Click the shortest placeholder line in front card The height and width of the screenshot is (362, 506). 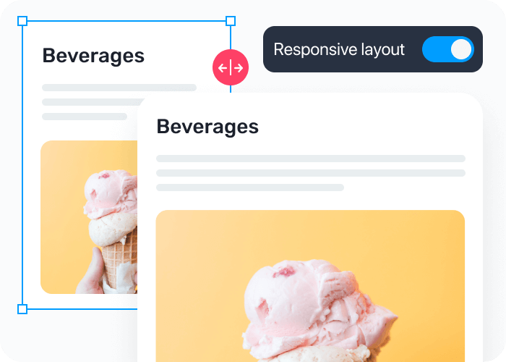click(x=250, y=188)
